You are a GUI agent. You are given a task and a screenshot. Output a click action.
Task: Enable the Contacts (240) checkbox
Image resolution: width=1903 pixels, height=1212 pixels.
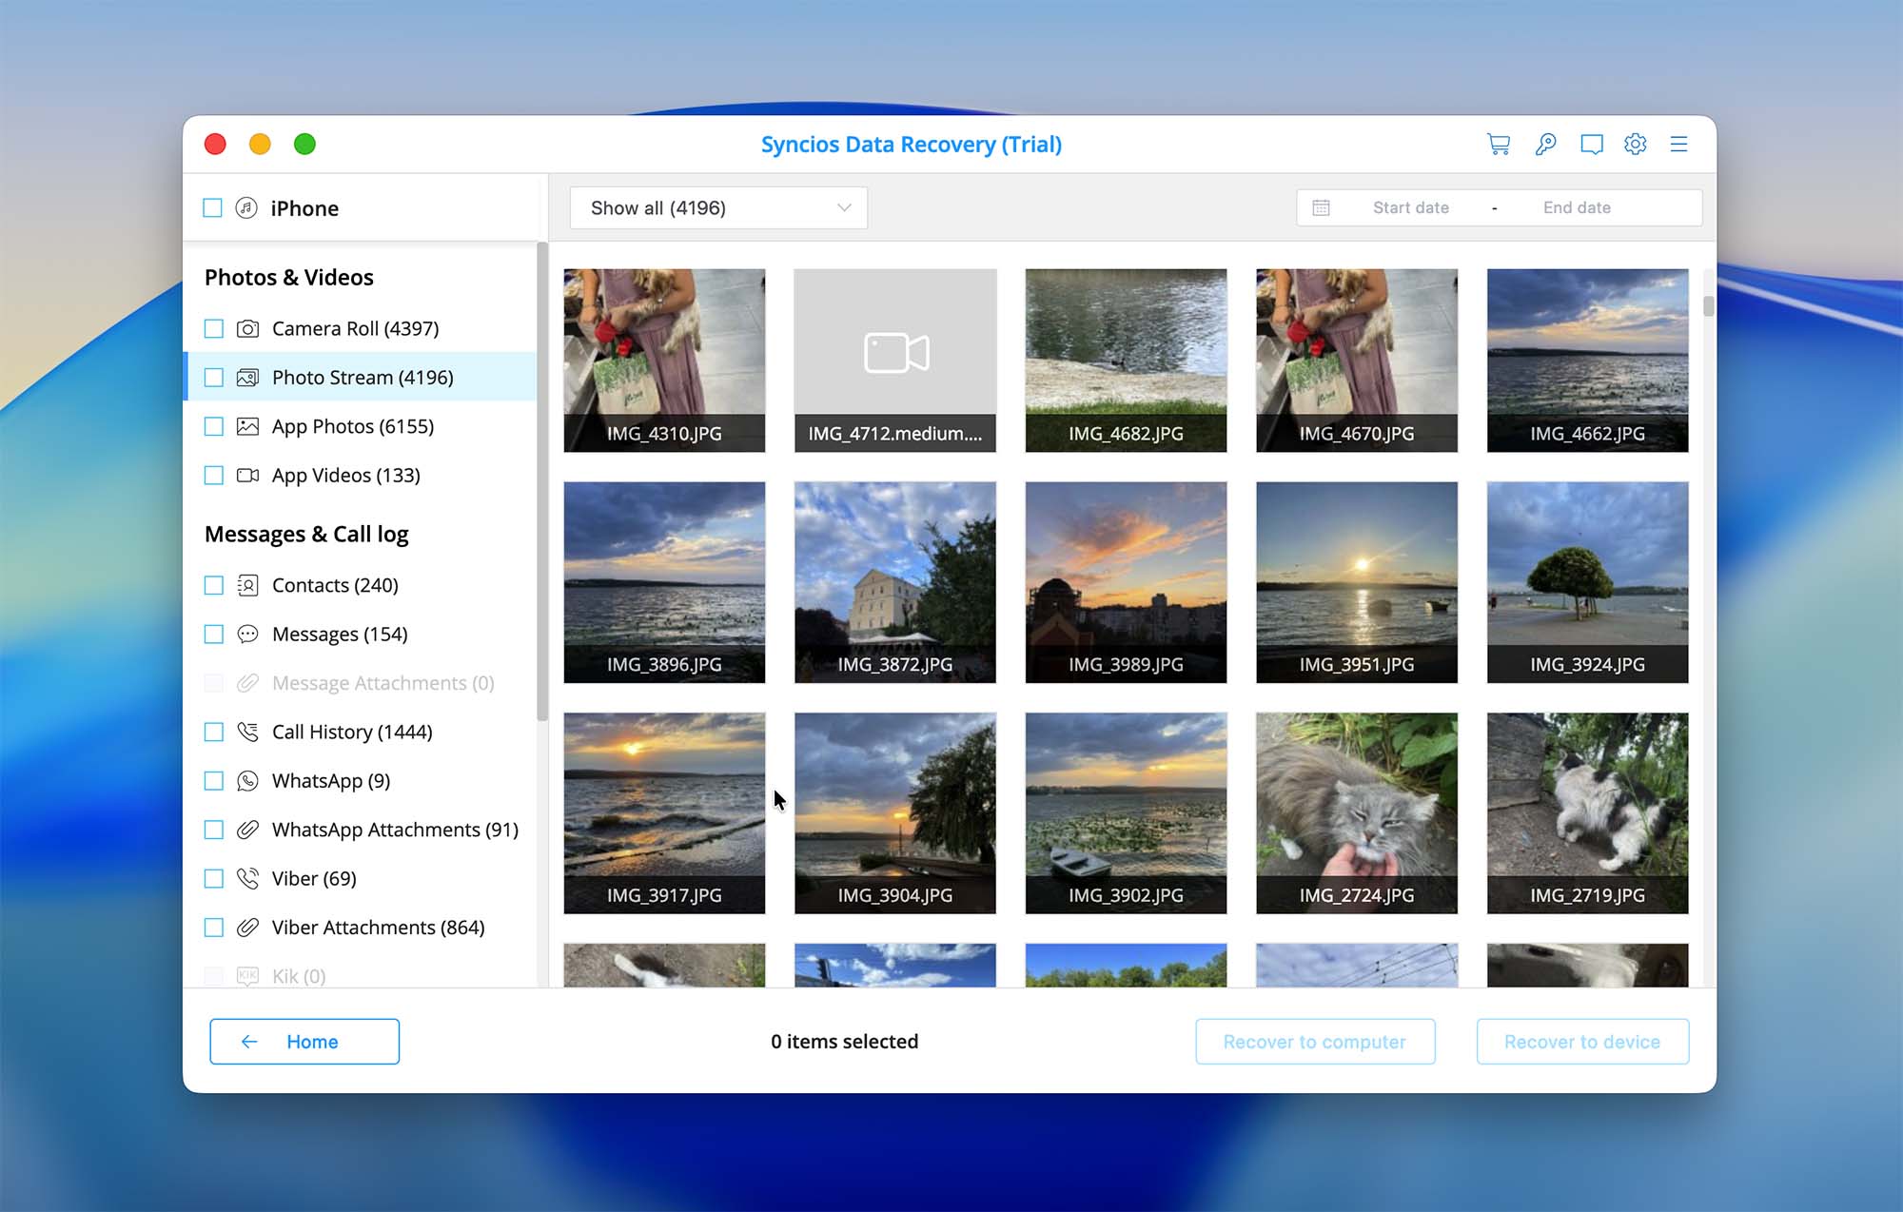click(214, 585)
